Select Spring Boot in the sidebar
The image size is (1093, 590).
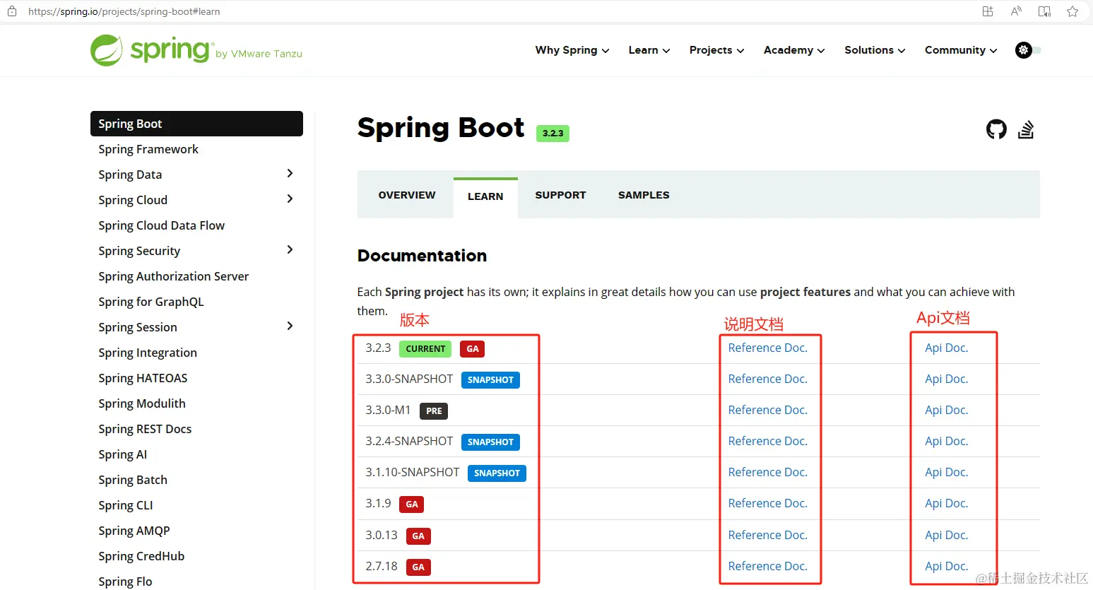pyautogui.click(x=196, y=124)
